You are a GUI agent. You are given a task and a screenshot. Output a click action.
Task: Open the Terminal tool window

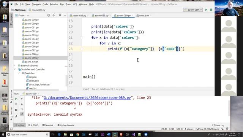click(x=48, y=125)
